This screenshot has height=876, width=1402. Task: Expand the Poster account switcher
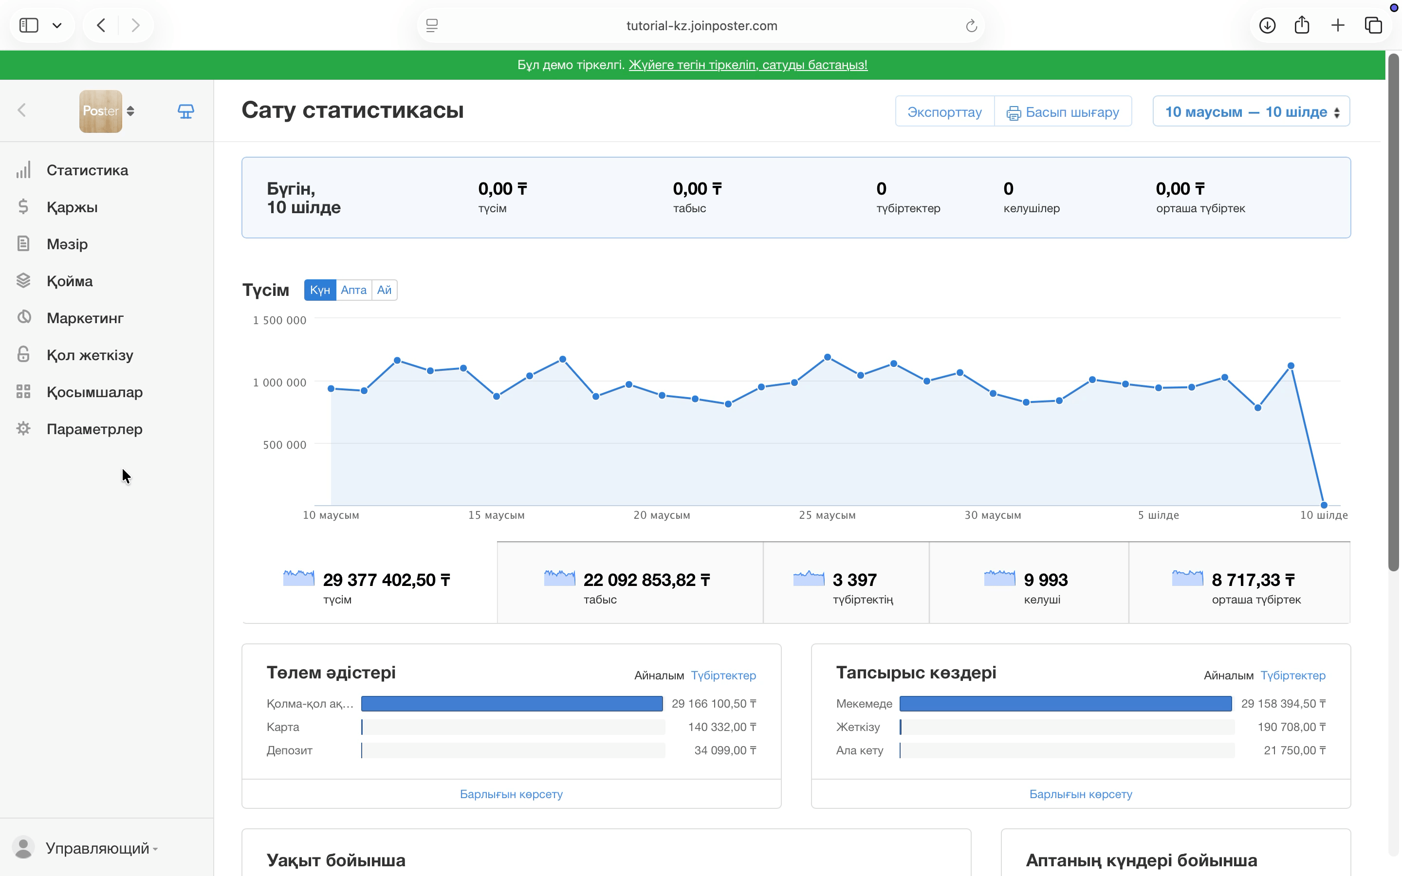pos(107,110)
